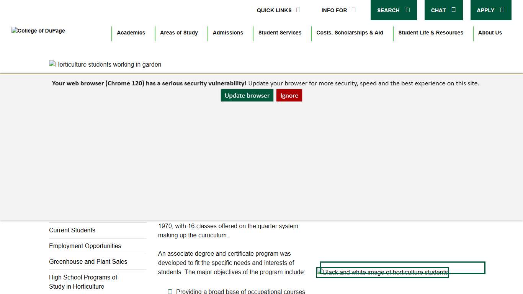Open the Current Students sidebar link
Image resolution: width=523 pixels, height=294 pixels.
pyautogui.click(x=72, y=230)
